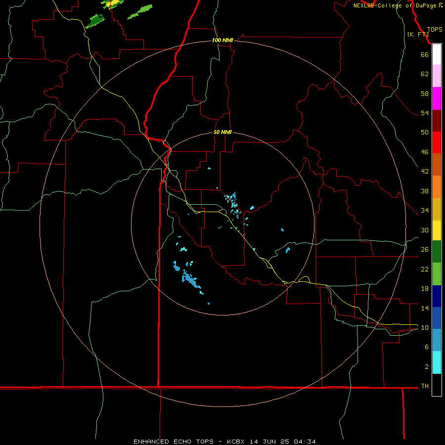Click the ENHANCED ECHO TOPS KCBX caption
This screenshot has height=445, width=445.
224,442
